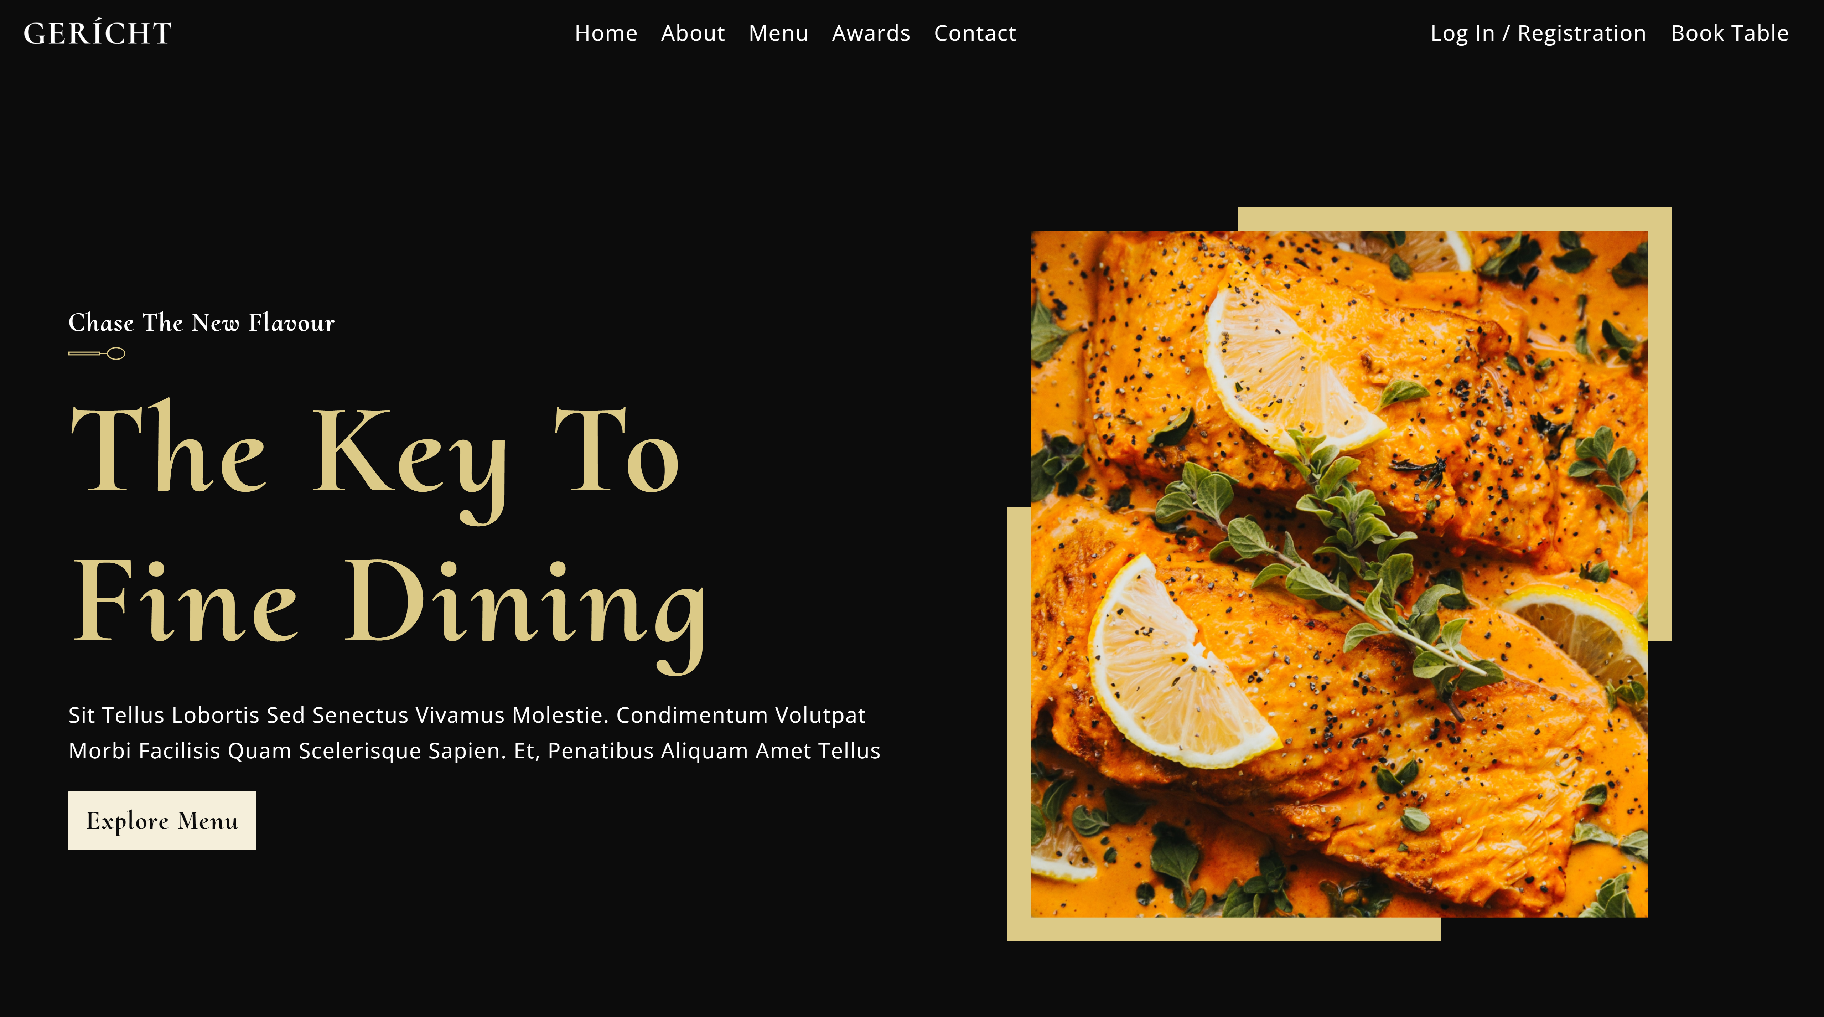
Task: Go to the Home nav link
Action: pyautogui.click(x=605, y=33)
